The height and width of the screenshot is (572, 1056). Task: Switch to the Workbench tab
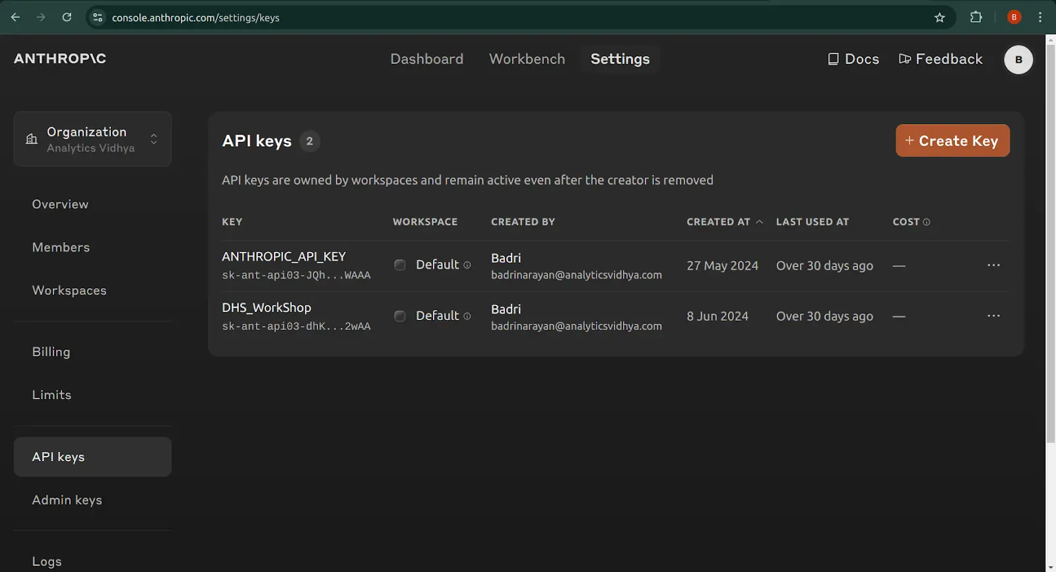[527, 59]
